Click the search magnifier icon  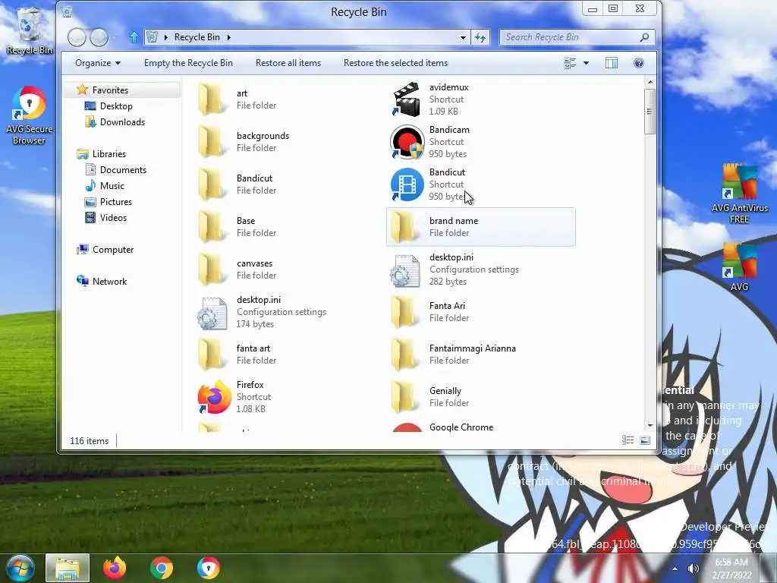click(644, 37)
